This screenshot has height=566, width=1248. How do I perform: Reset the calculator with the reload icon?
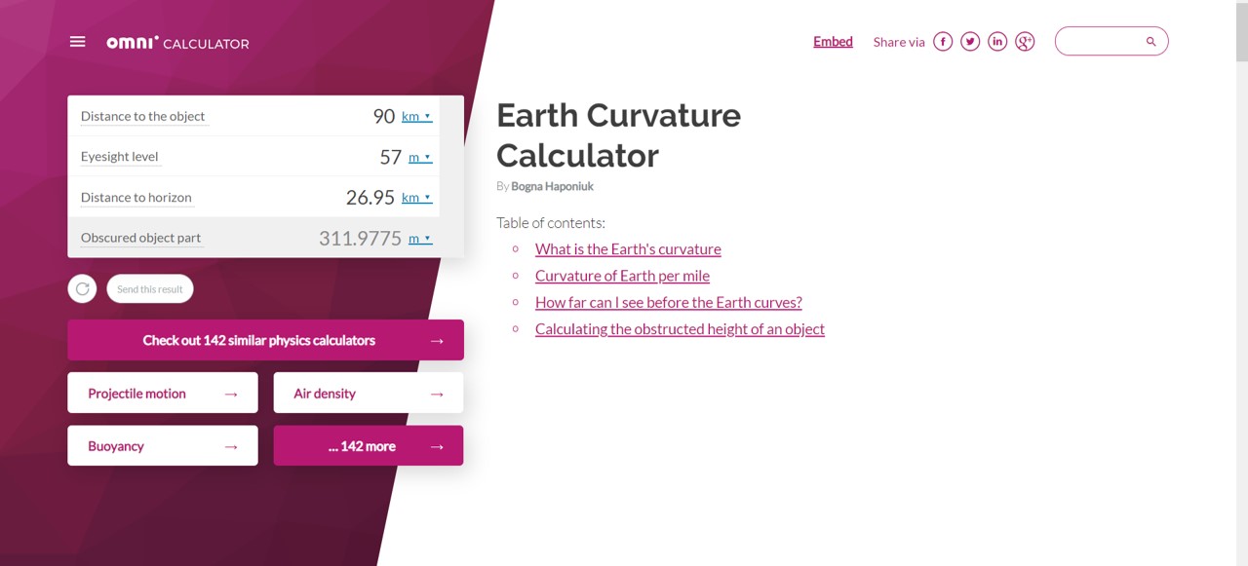click(x=82, y=288)
